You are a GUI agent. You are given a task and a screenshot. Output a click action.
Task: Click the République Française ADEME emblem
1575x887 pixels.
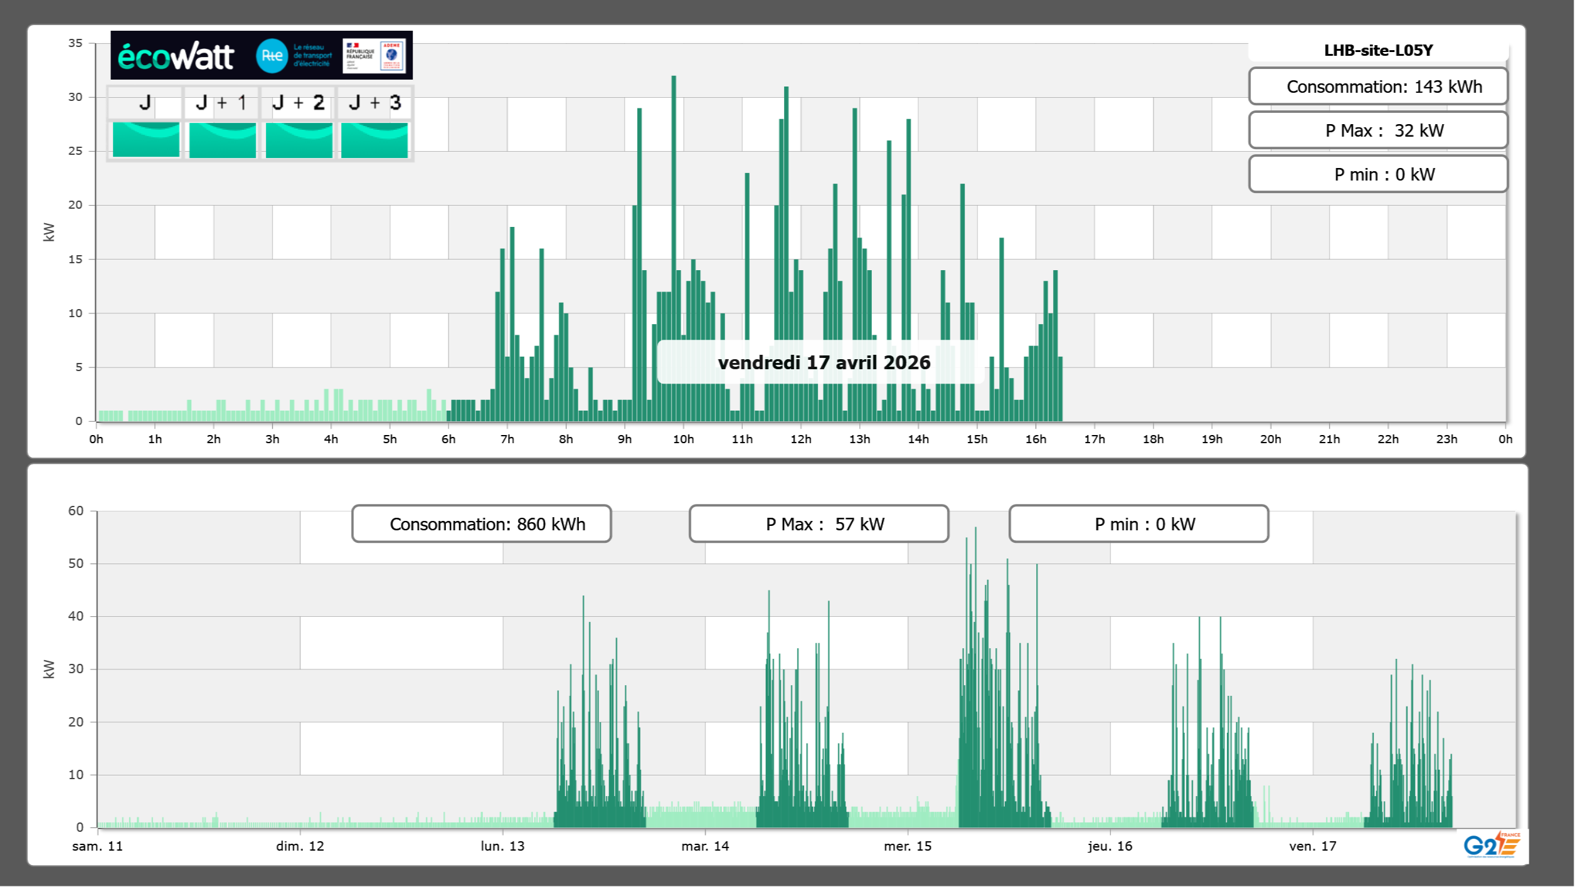[x=374, y=56]
